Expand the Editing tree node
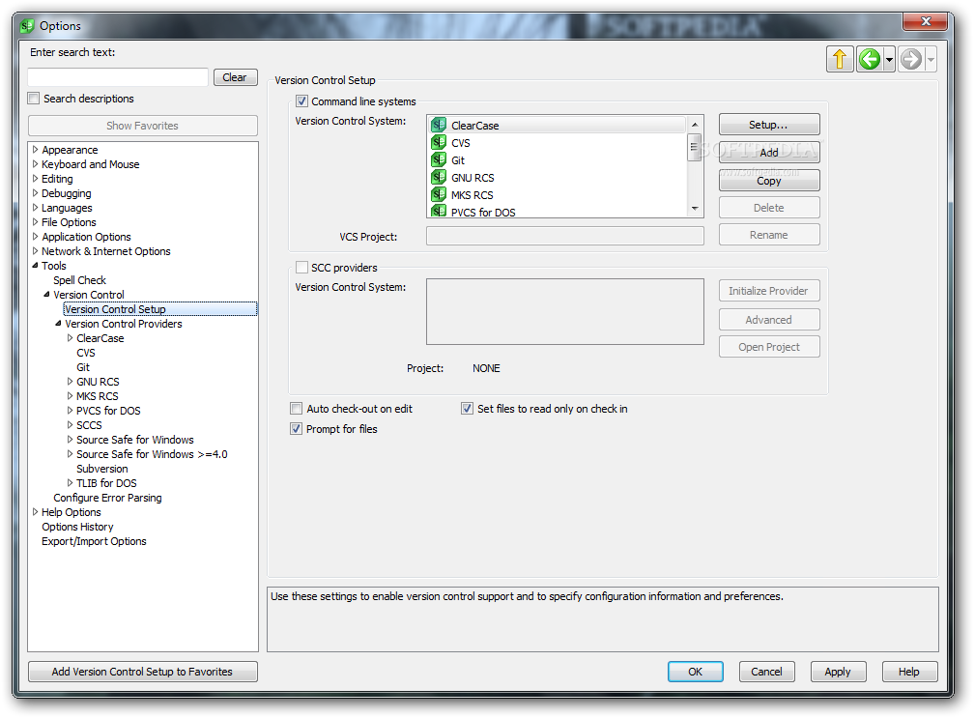The image size is (974, 718). pos(36,178)
